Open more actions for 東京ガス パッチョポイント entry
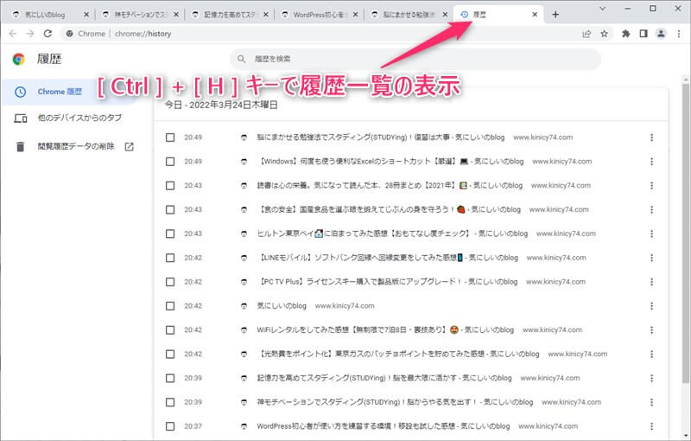Screen dimensions: 691x441 tap(651, 355)
